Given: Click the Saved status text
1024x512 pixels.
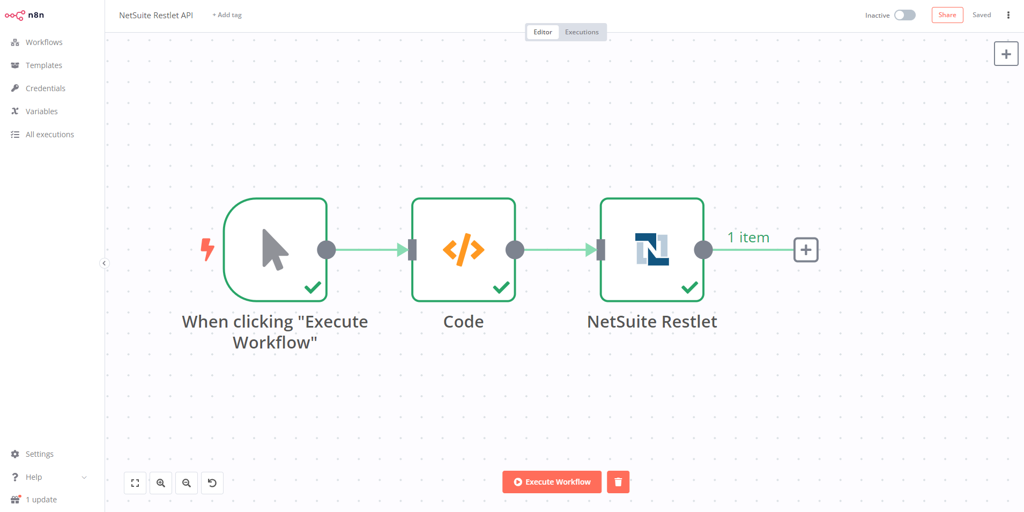Looking at the screenshot, I should (982, 15).
